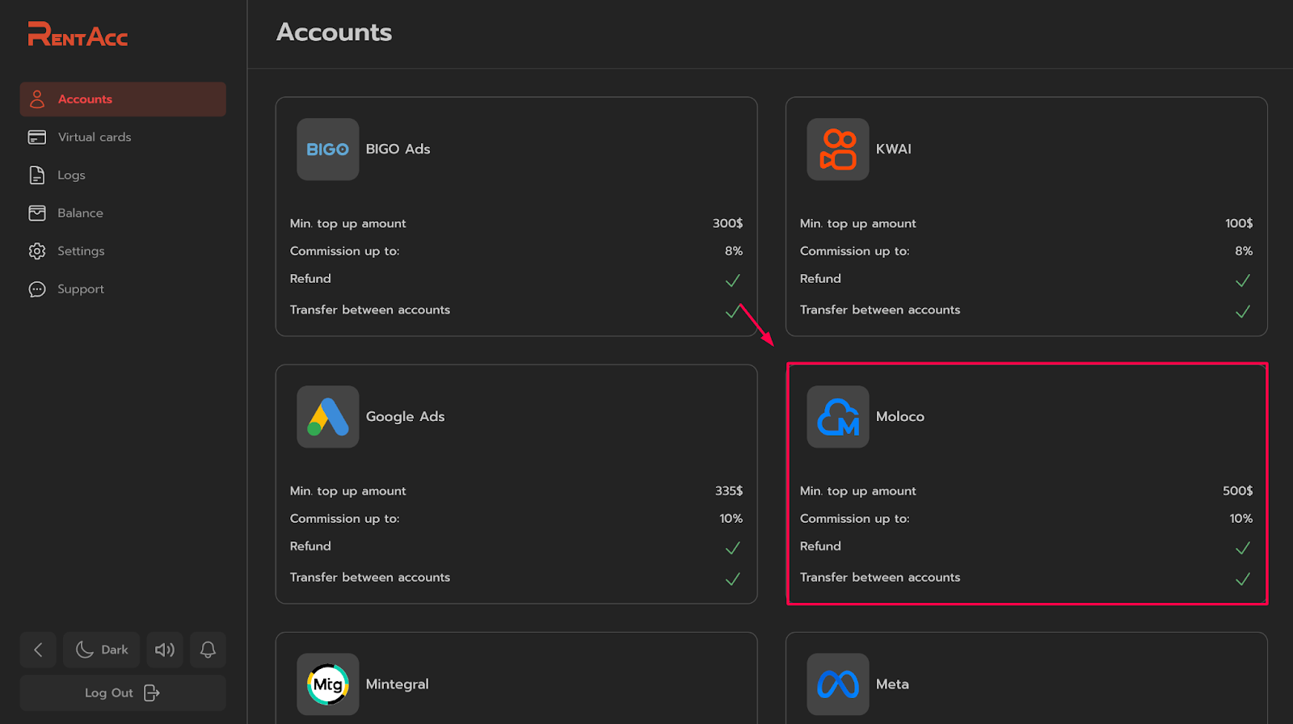The width and height of the screenshot is (1293, 724).
Task: Click the Accounts person icon
Action: pyautogui.click(x=37, y=99)
